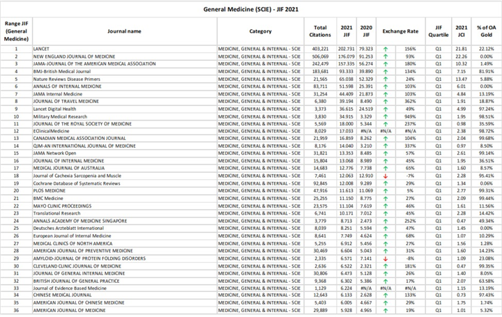Click the up arrow in Nature Reviews Disease Primers row
502x317 pixels.
pyautogui.click(x=386, y=79)
